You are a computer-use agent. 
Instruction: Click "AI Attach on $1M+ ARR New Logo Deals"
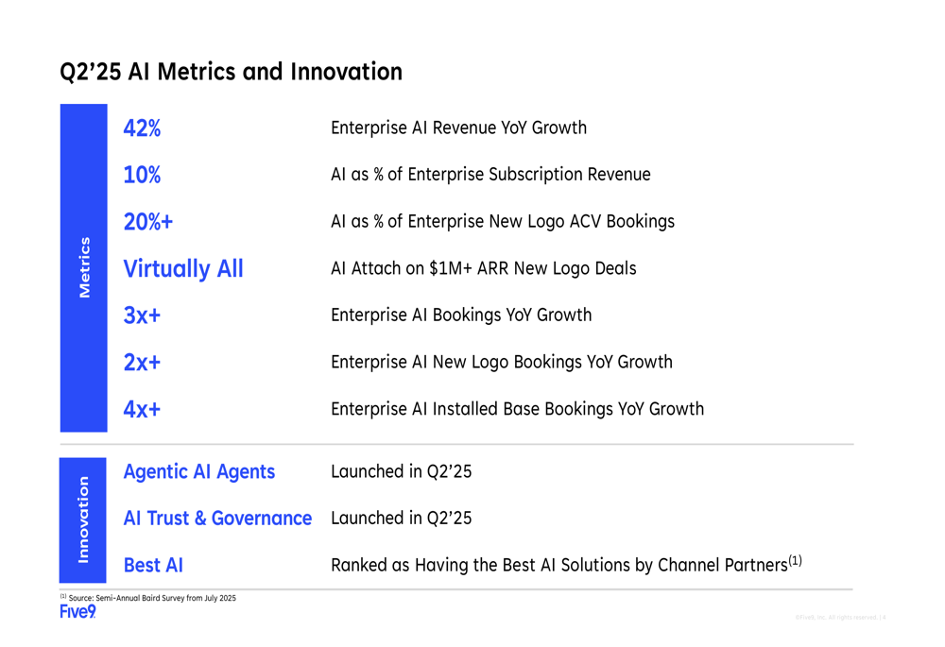point(483,269)
